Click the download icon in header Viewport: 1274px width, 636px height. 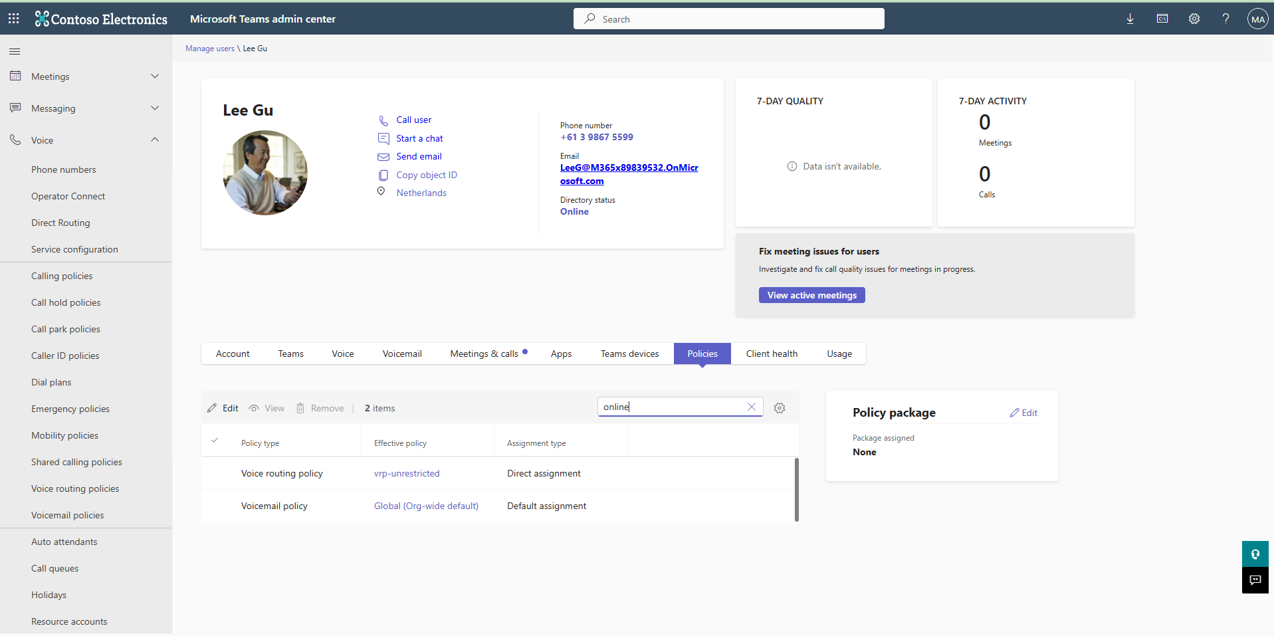click(x=1130, y=19)
